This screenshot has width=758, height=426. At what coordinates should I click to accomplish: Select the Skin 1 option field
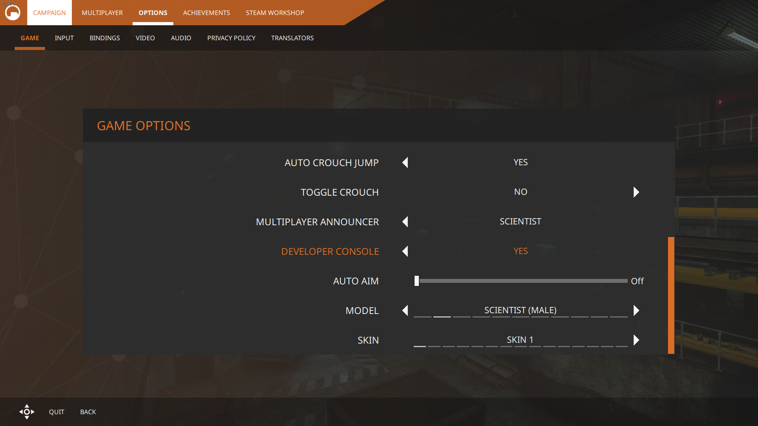coord(520,340)
